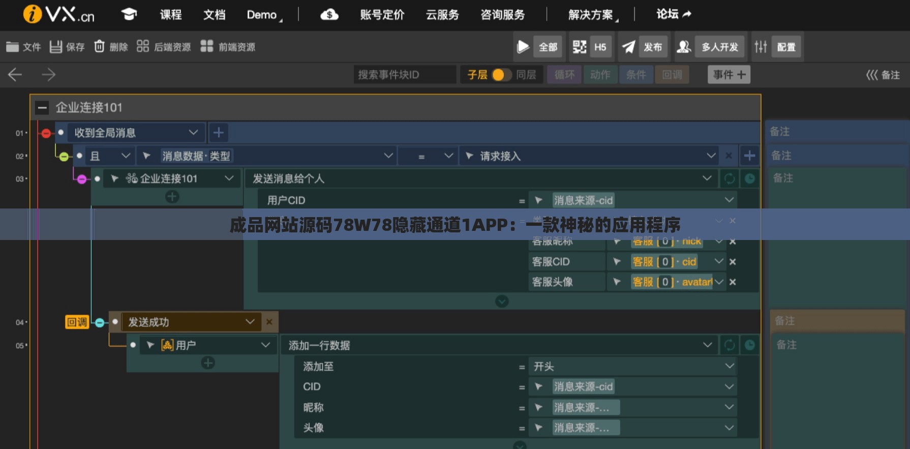Delete 发送成功 callback with x
Image resolution: width=910 pixels, height=449 pixels.
269,322
